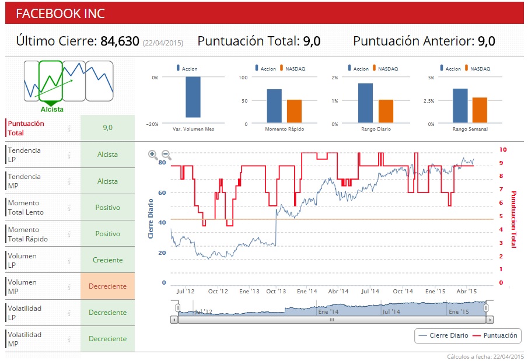The image size is (528, 361).
Task: Open the Momento Total Lento info icon
Action: 69,208
